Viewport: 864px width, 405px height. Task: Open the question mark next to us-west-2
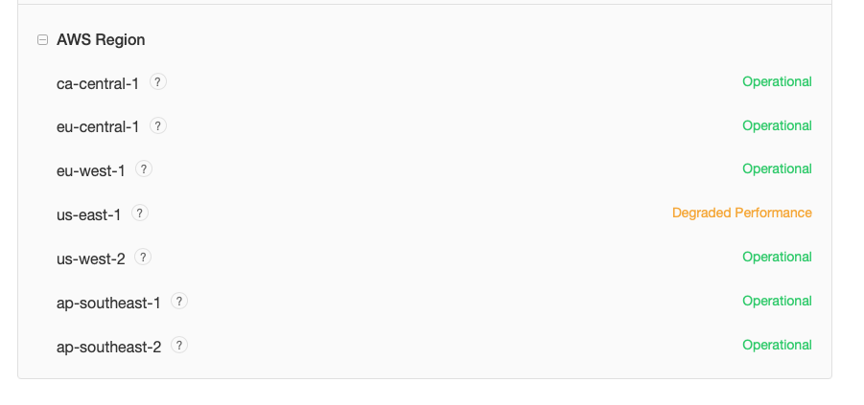click(x=143, y=257)
